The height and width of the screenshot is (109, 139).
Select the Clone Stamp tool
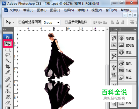8,91
